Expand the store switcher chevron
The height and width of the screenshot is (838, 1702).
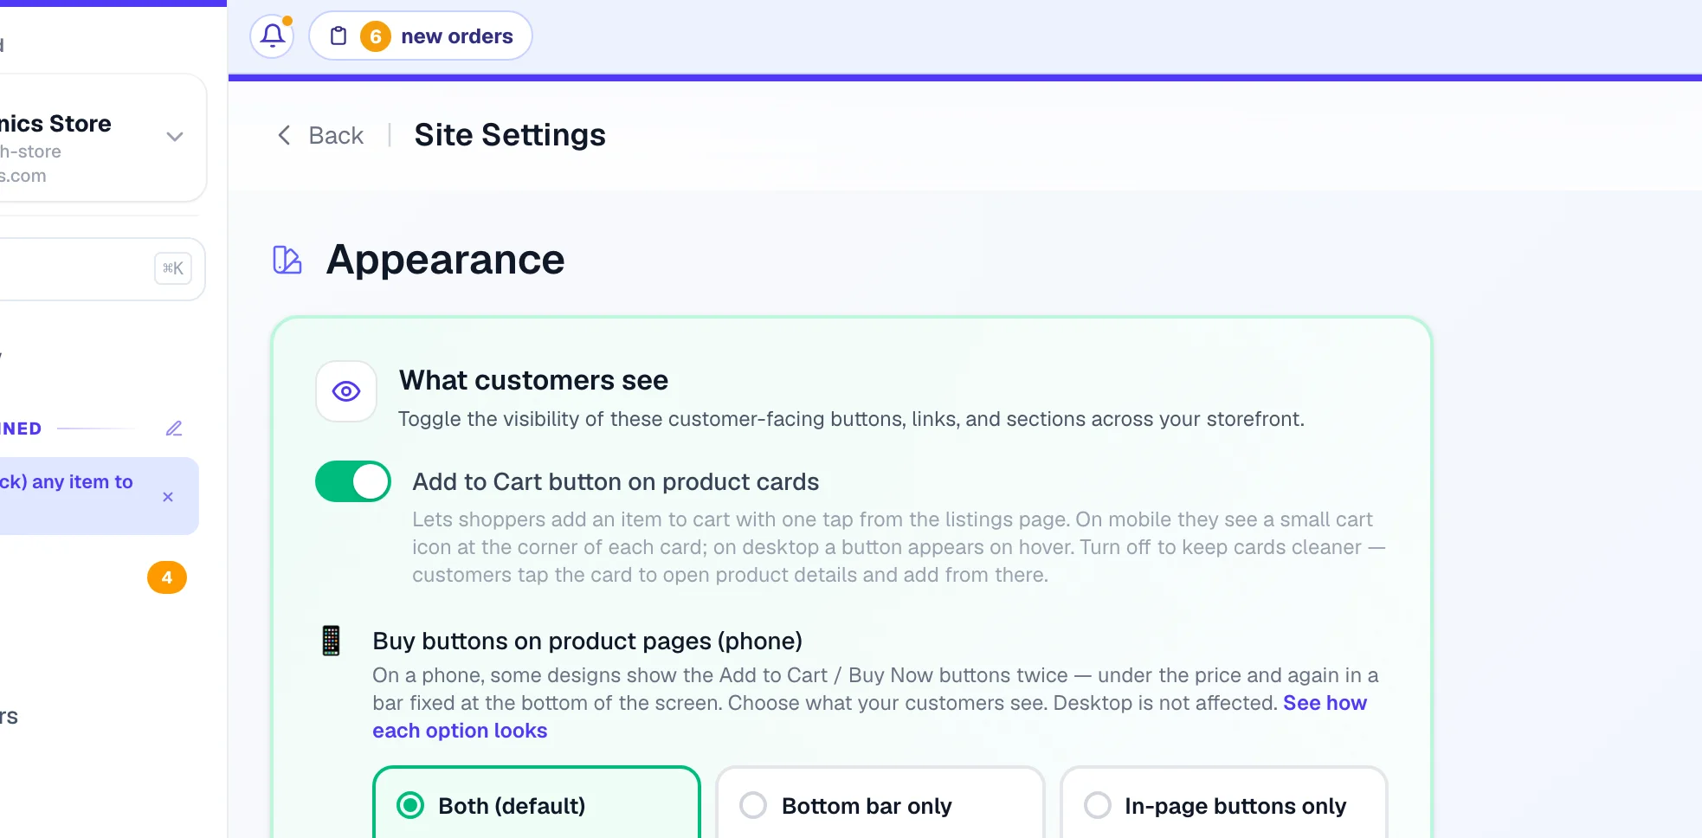pos(175,137)
